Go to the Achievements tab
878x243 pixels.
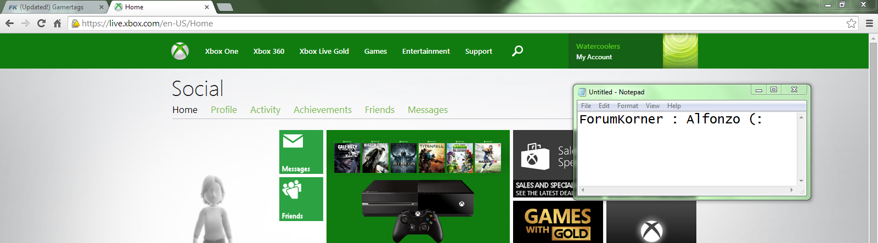[x=323, y=110]
